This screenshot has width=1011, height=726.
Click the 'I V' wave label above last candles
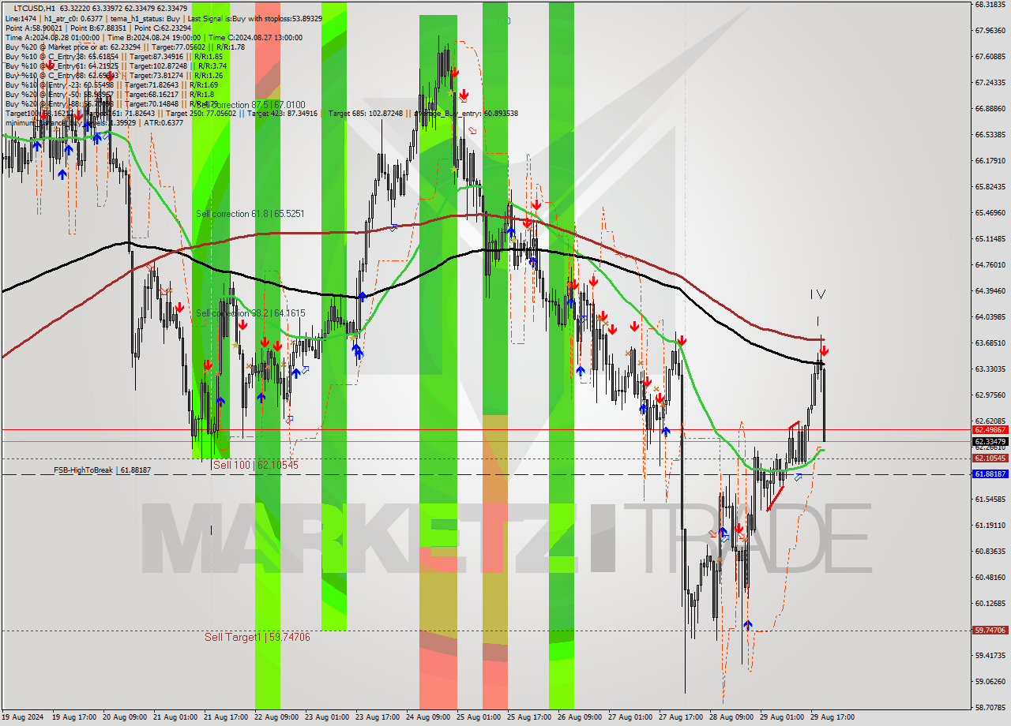tap(817, 294)
